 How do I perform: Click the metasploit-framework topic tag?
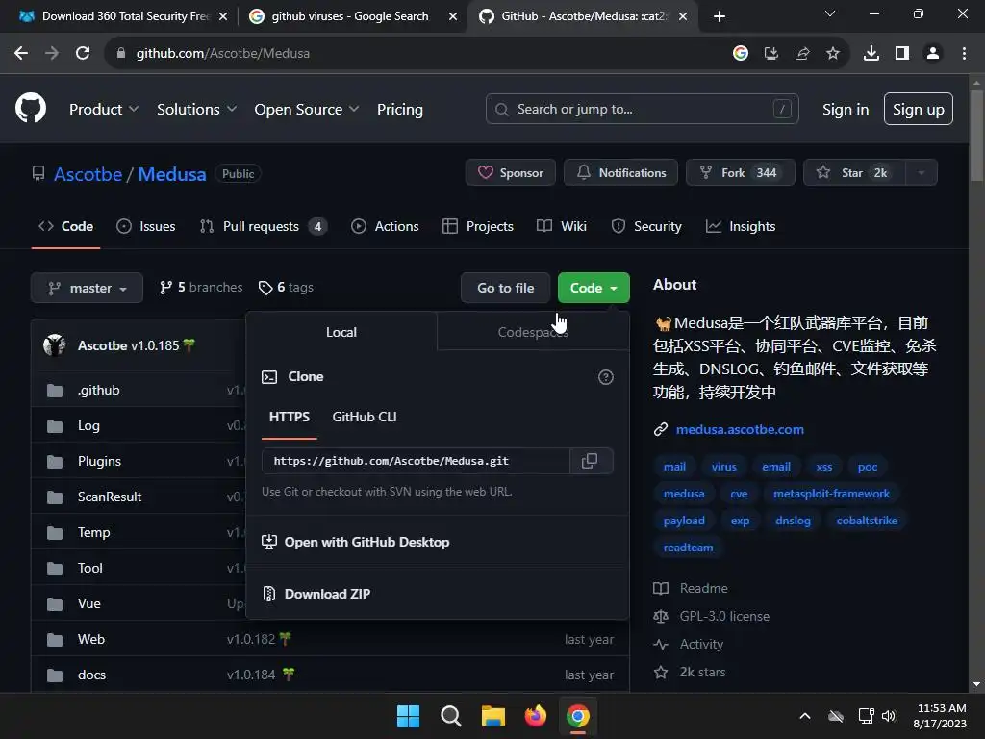pos(831,494)
